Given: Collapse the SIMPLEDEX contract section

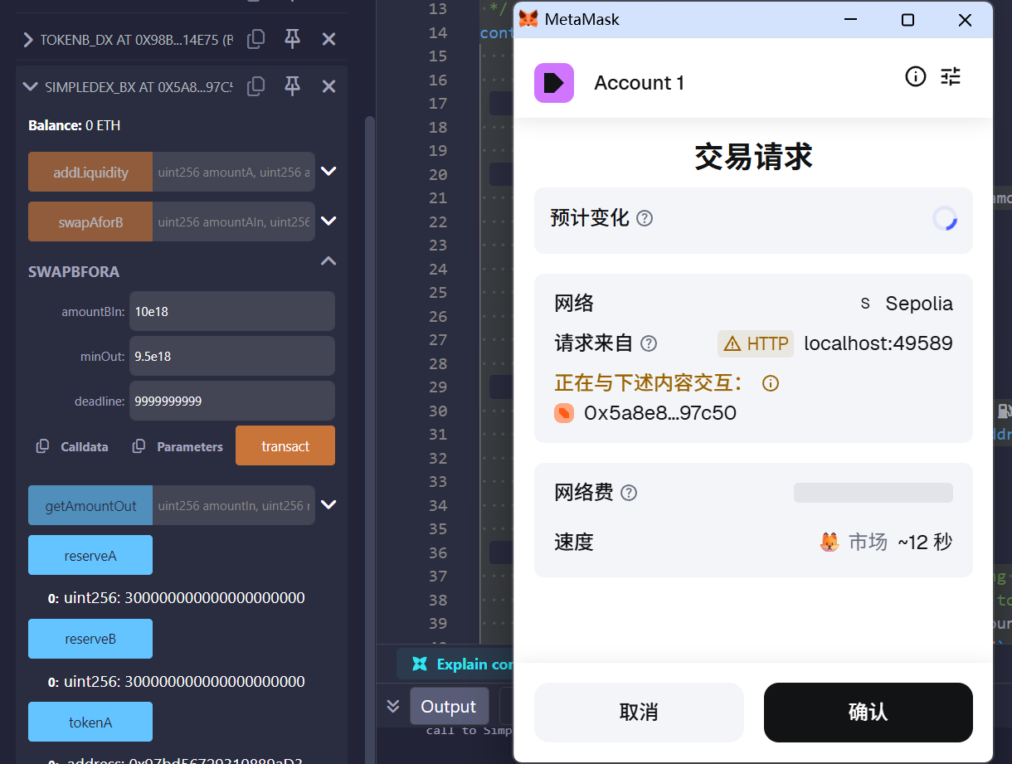Looking at the screenshot, I should coord(30,86).
